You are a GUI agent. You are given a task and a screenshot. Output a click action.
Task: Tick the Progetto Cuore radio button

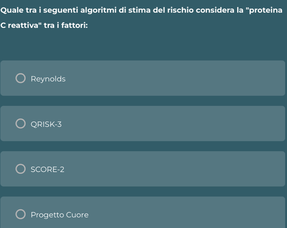click(20, 214)
